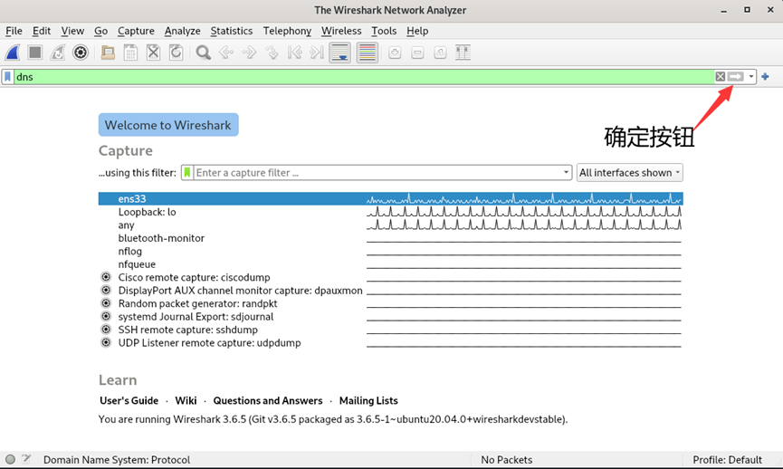
Task: Open randpkt generator settings gear
Action: 106,303
